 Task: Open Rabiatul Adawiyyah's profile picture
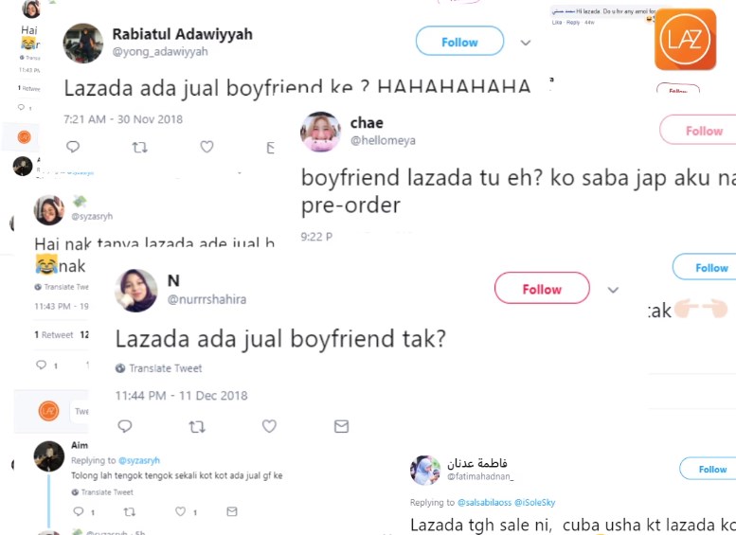tap(83, 44)
